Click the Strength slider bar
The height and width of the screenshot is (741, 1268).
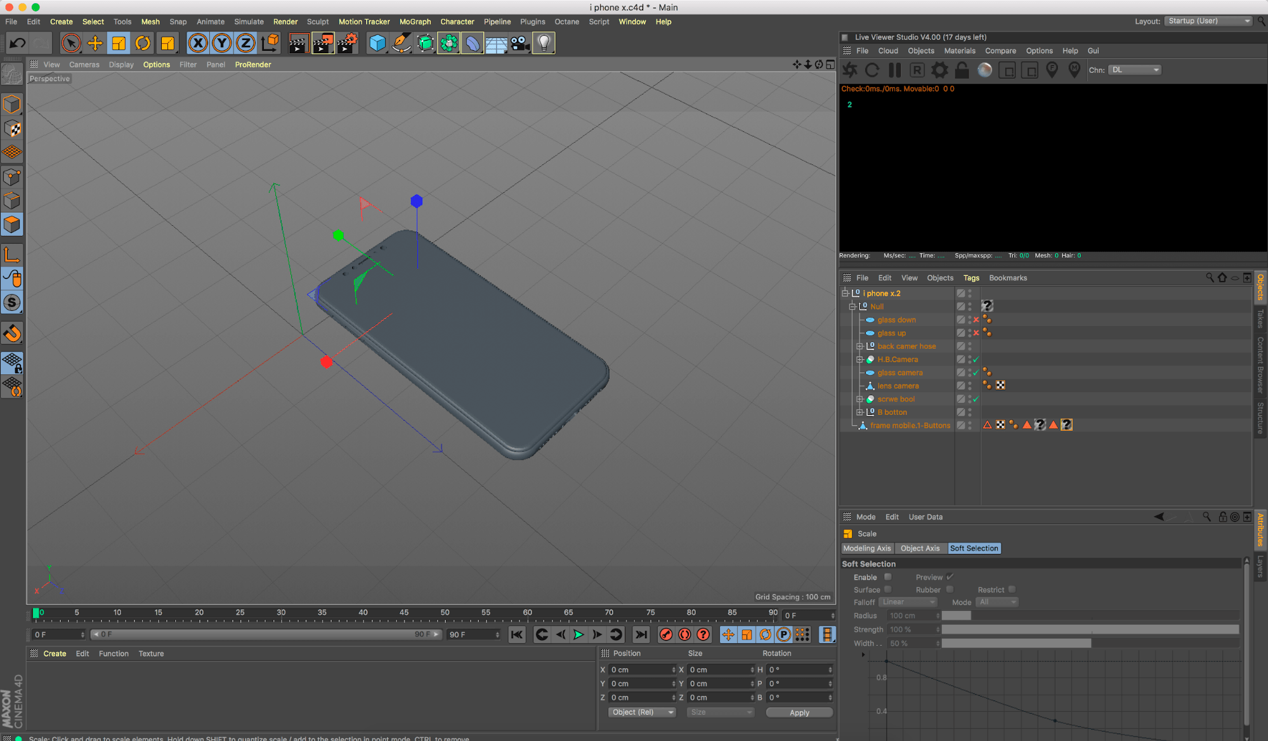click(1090, 629)
